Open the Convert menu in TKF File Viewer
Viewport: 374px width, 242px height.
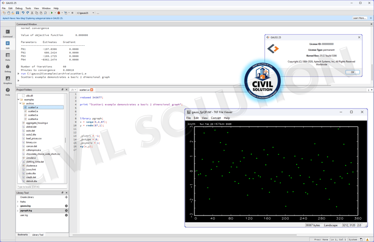215,118
